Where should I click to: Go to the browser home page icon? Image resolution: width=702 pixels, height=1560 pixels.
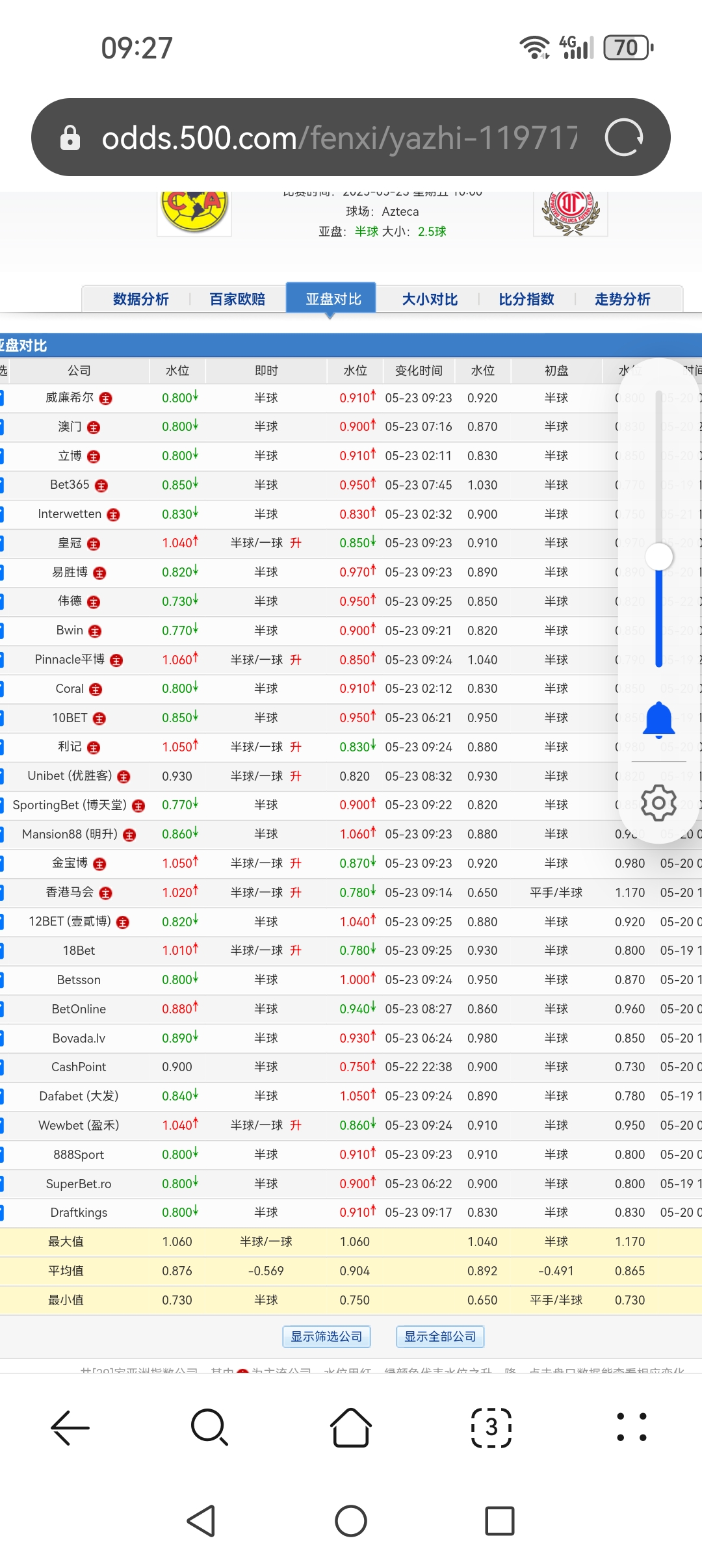pos(351,1428)
